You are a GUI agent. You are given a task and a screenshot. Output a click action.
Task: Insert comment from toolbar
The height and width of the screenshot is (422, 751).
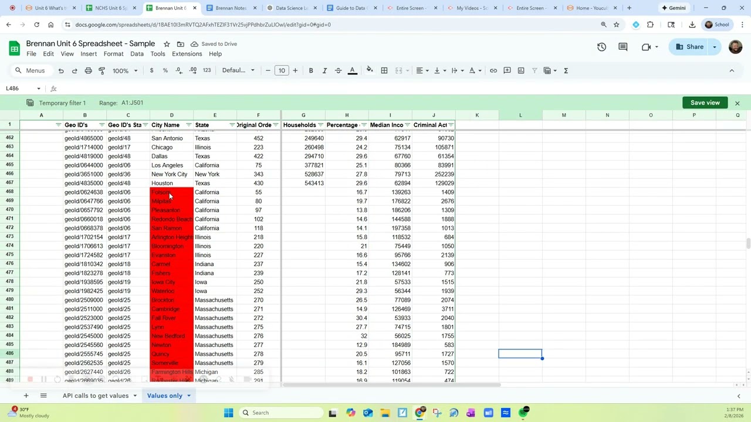coord(507,70)
